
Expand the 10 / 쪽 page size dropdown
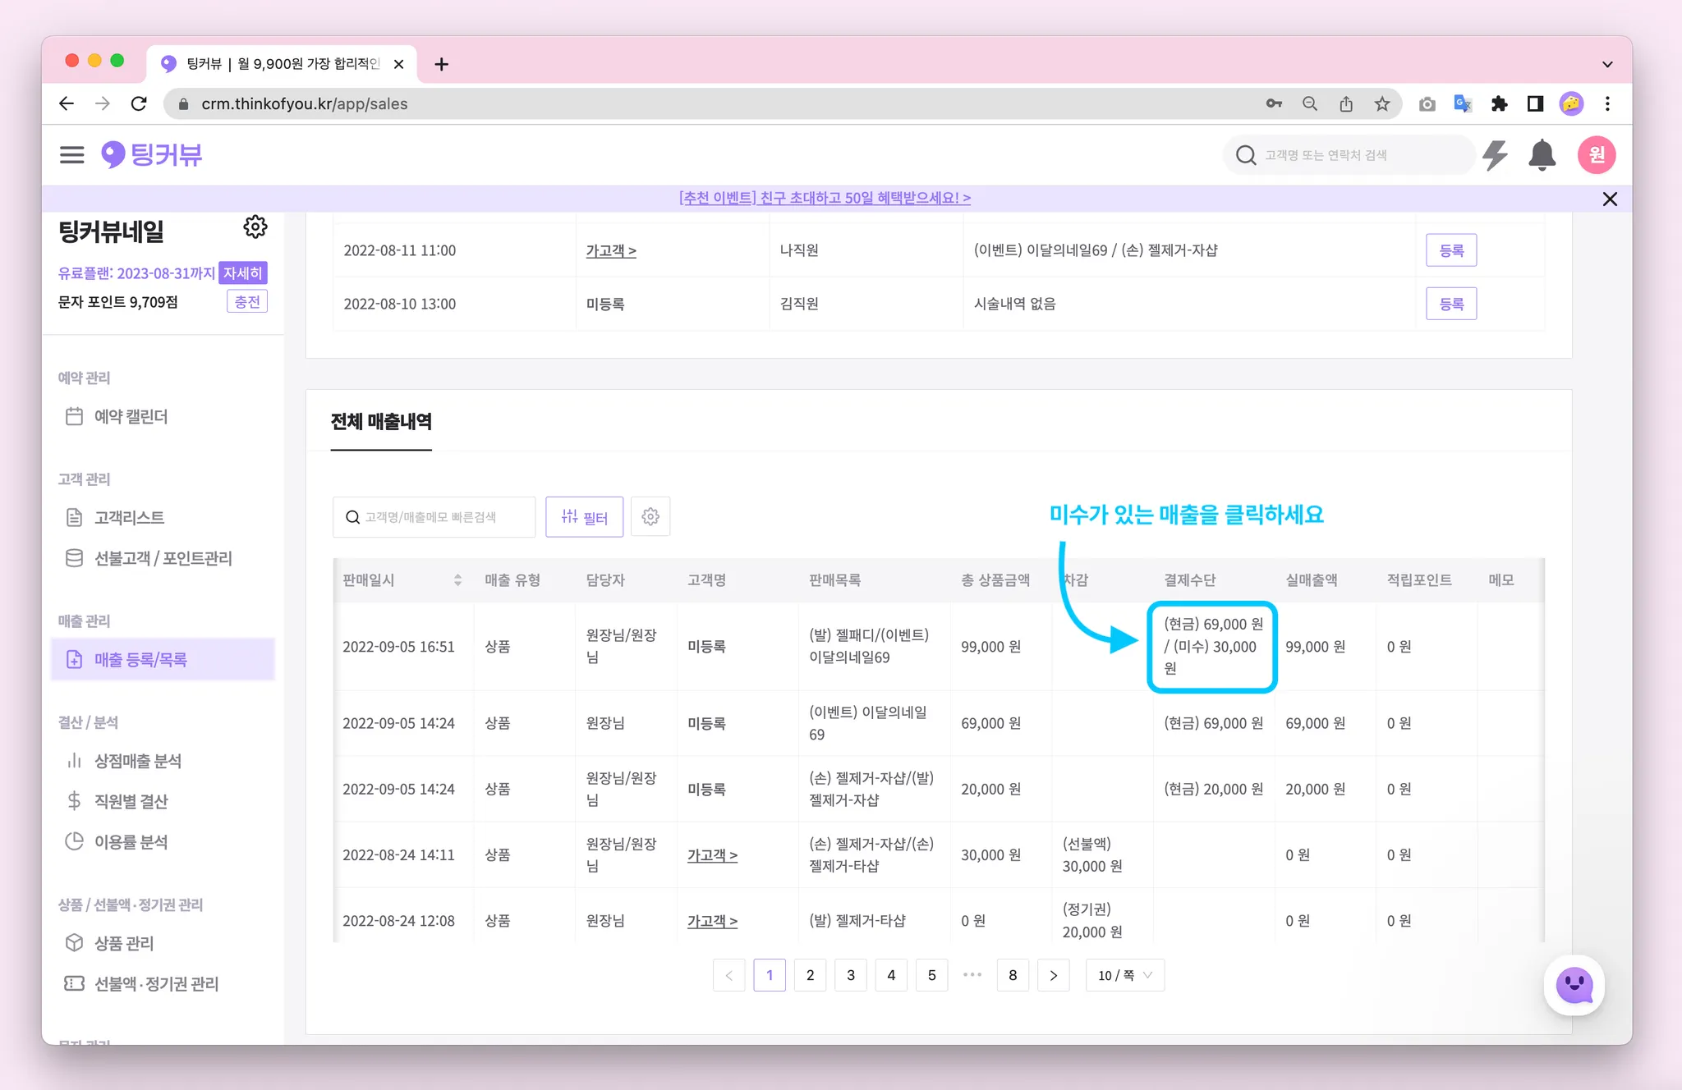coord(1124,975)
